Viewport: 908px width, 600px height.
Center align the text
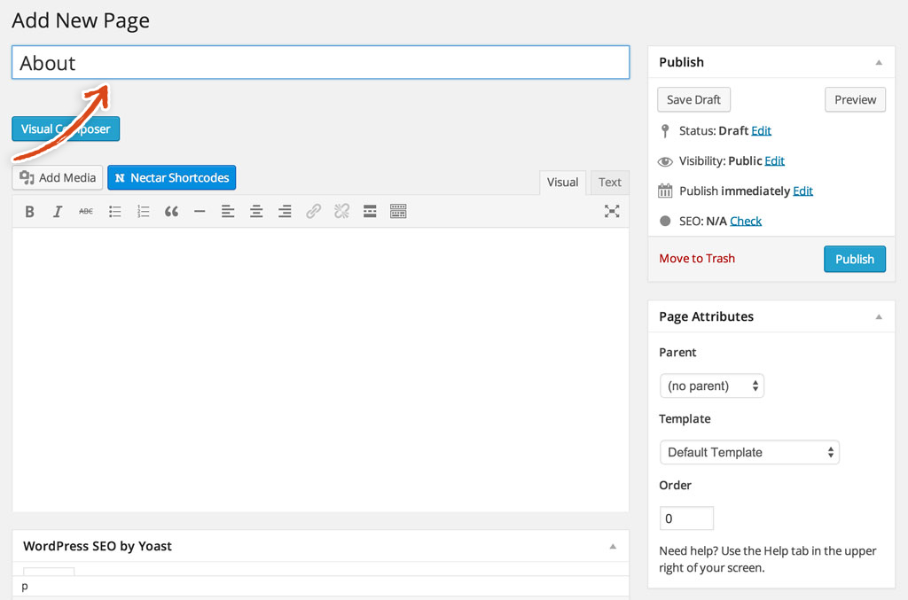[x=256, y=211]
